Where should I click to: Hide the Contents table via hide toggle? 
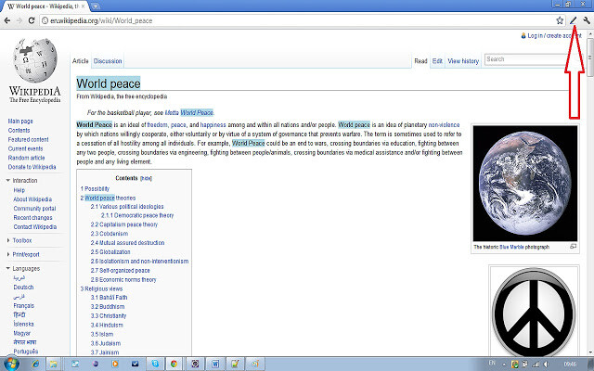tap(146, 177)
